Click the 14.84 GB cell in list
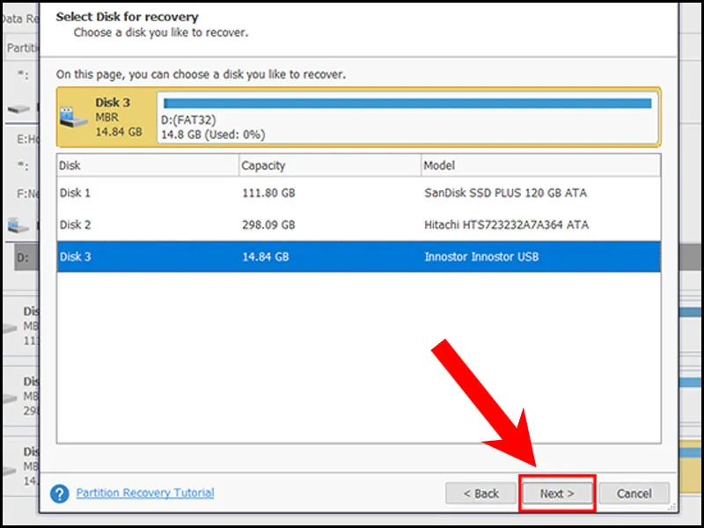Screen dimensions: 704x528 click(x=266, y=257)
